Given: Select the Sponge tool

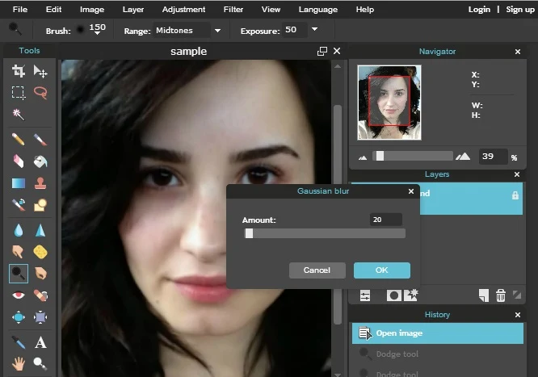Looking at the screenshot, I should [40, 252].
